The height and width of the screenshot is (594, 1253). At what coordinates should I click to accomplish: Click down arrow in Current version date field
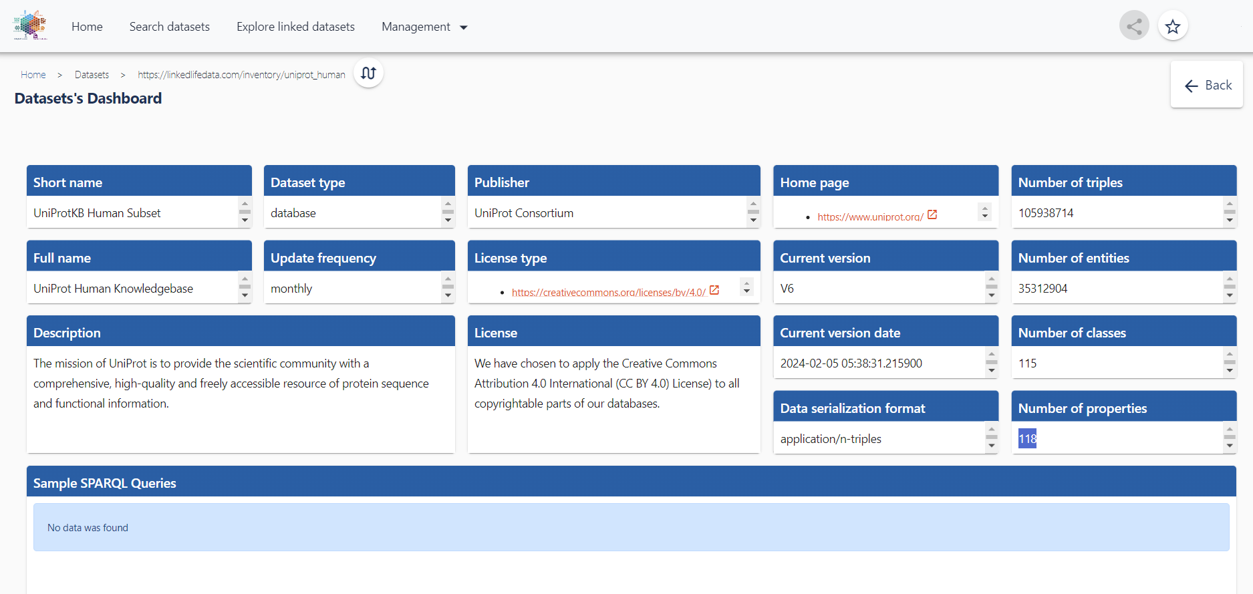pyautogui.click(x=992, y=371)
